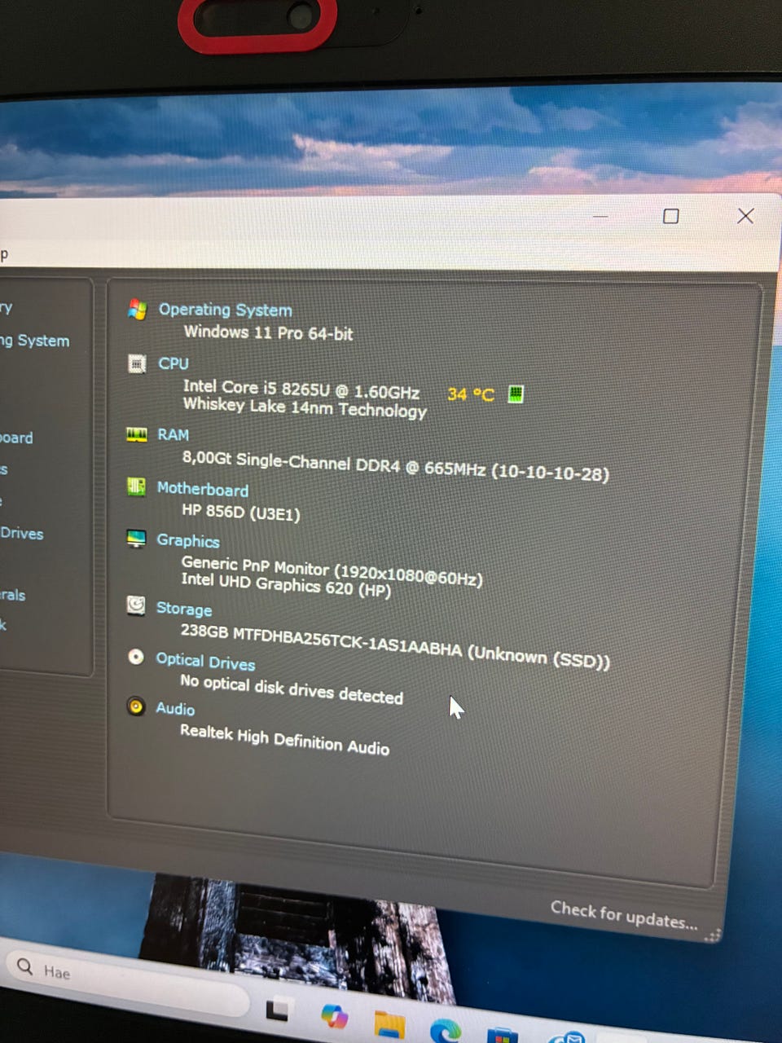
Task: Open the Graphics summary heading
Action: click(x=188, y=541)
